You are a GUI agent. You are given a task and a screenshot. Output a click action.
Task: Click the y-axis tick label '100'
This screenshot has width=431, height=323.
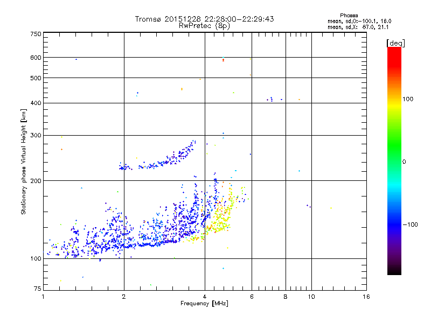(x=36, y=258)
